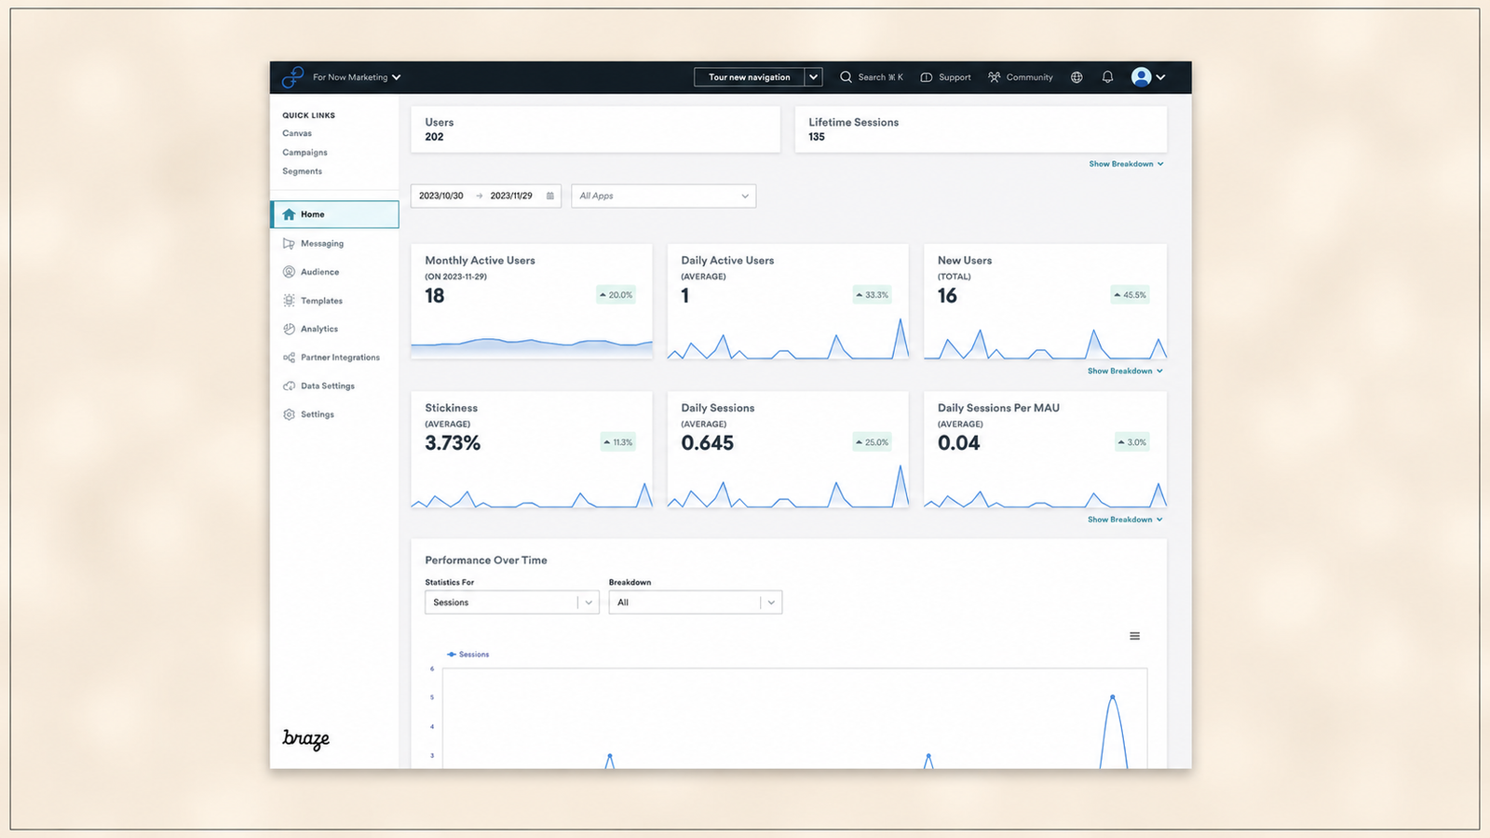This screenshot has height=838, width=1490.
Task: Click the Partner Integrations icon
Action: (x=289, y=358)
